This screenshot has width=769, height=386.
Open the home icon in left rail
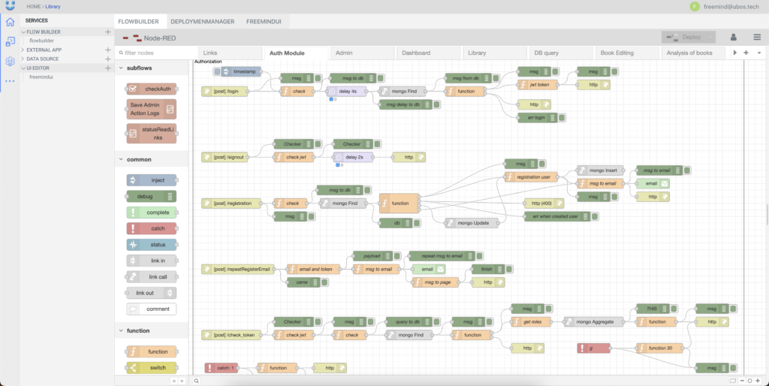click(10, 22)
